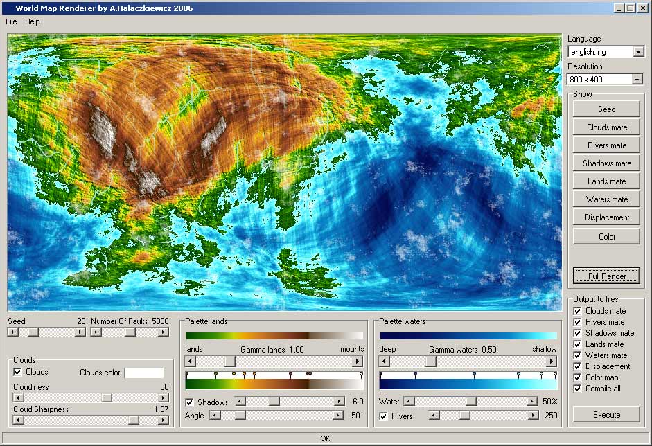Click the Water level slider's left arrow
This screenshot has height=446, width=652.
409,402
